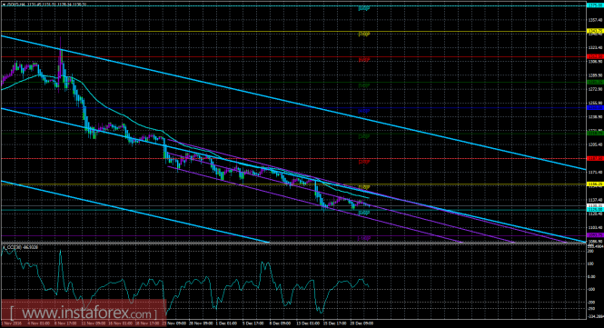The height and width of the screenshot is (328, 604).
Task: Select the CCI indicator label in subwindow
Action: [x=21, y=247]
